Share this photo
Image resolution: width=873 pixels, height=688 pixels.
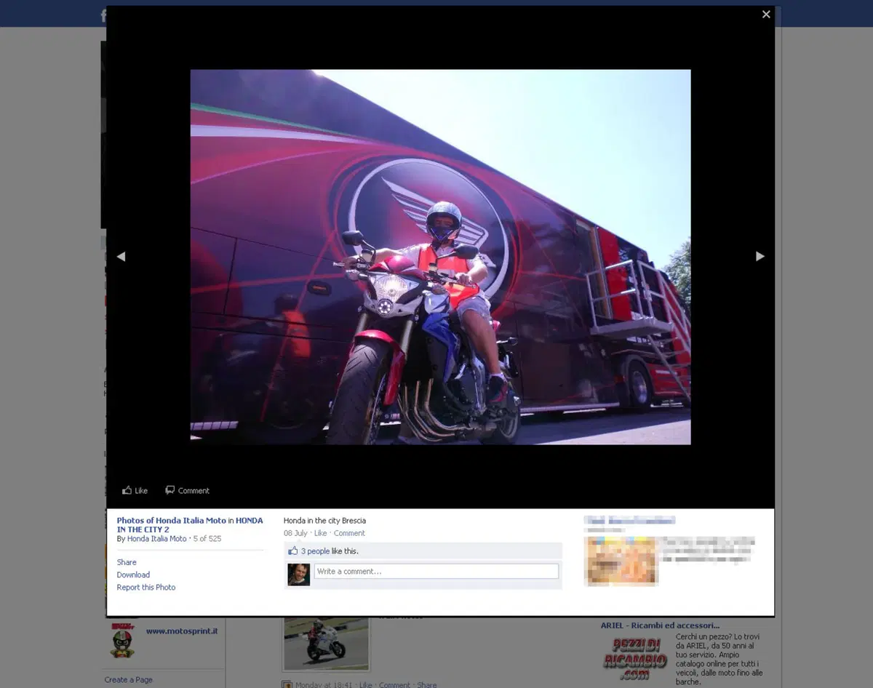127,562
